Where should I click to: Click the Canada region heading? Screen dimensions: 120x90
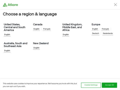click(38, 24)
